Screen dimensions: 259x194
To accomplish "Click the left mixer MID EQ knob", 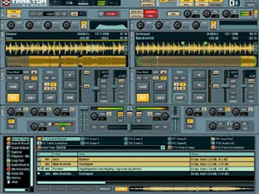I will coord(35,112).
